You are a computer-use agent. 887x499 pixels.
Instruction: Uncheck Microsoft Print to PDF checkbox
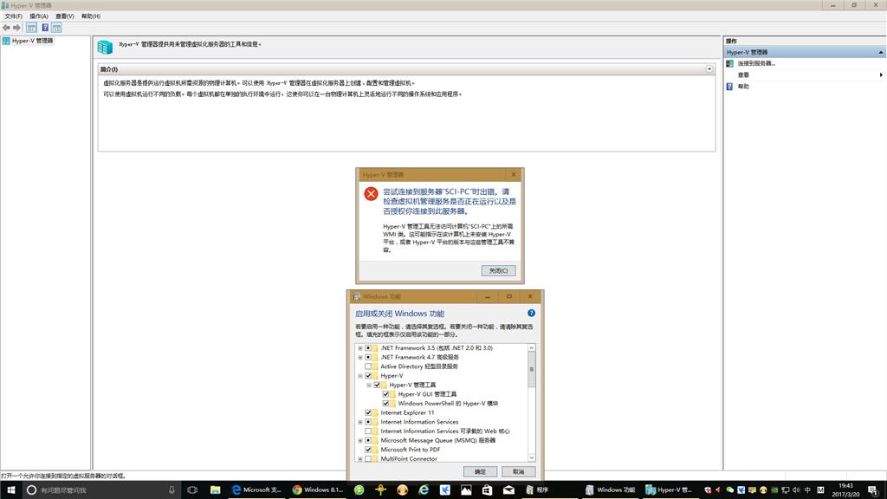point(368,450)
